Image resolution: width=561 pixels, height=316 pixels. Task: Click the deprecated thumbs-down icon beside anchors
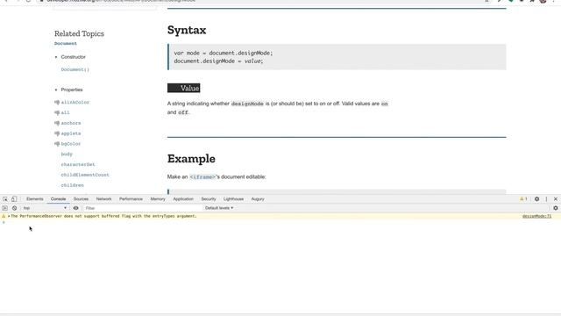point(57,123)
